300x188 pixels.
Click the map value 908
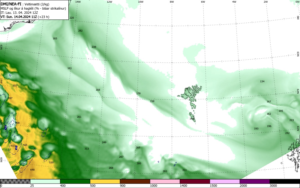pos(17,123)
